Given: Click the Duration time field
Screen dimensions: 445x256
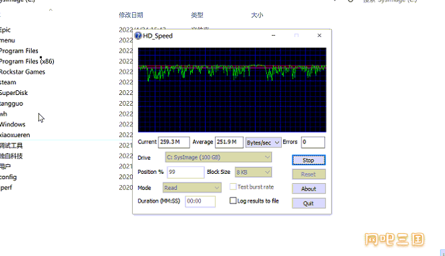Looking at the screenshot, I should [200, 201].
